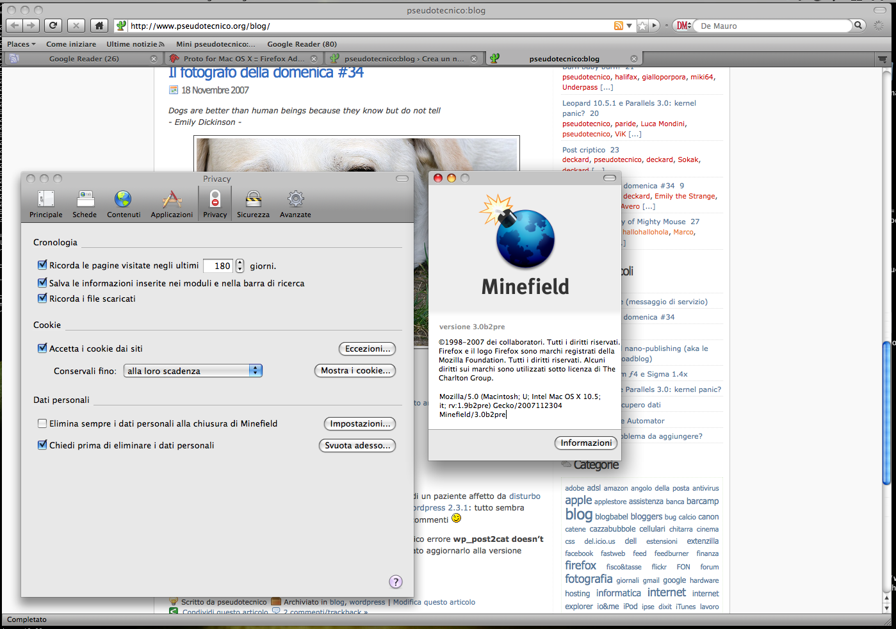Toggle 'Chiedi prima di eliminare i dati personali'
Image resolution: width=896 pixels, height=629 pixels.
(42, 445)
